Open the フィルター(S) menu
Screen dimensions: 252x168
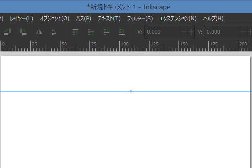(140, 18)
